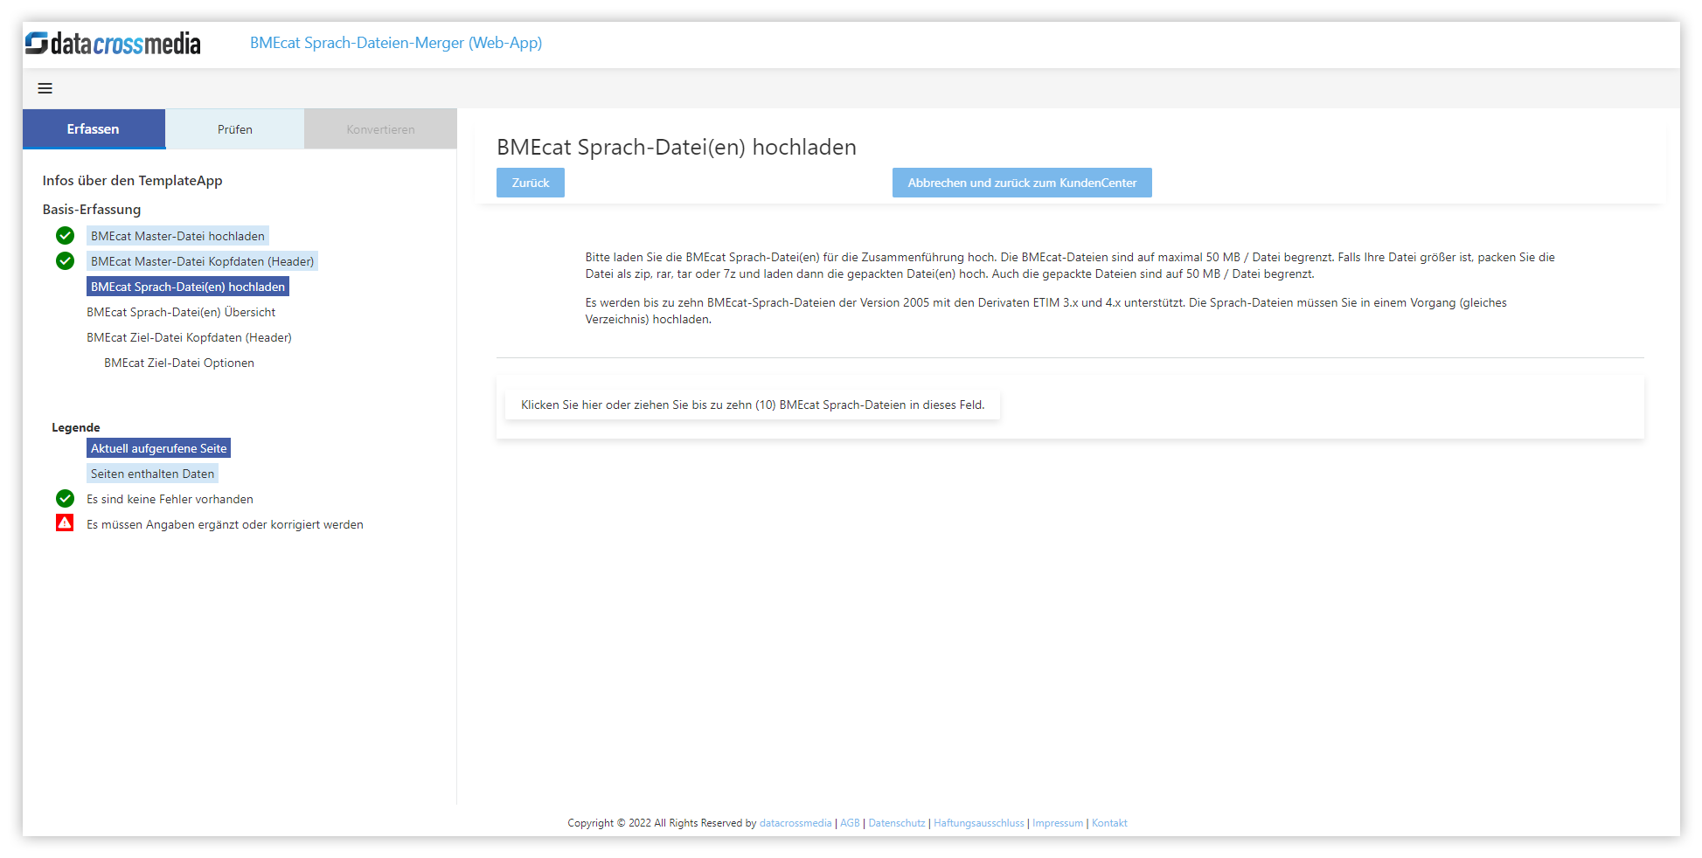Open the AGB footer link

tap(850, 823)
